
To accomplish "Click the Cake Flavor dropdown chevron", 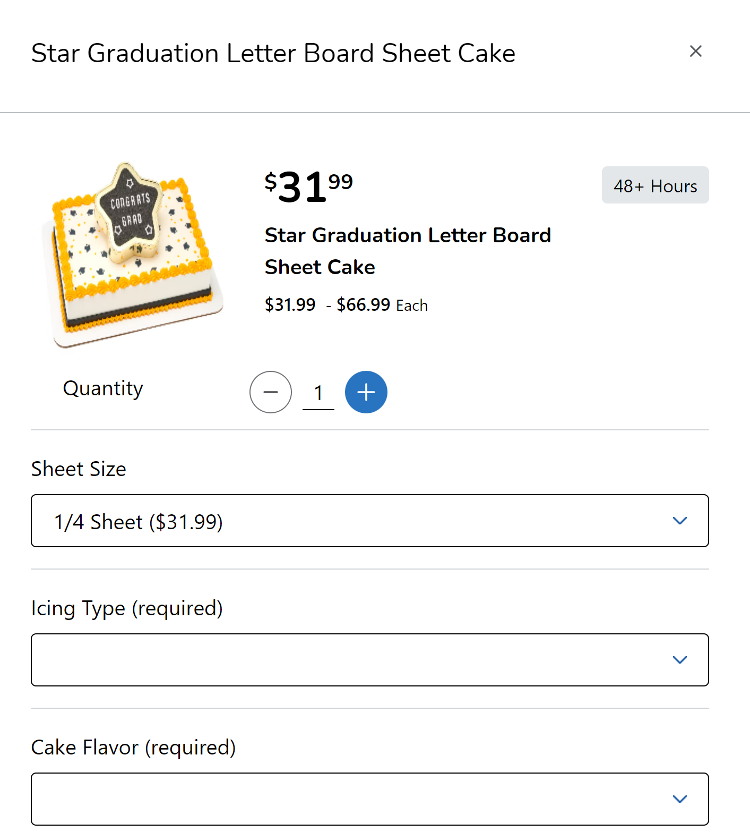I will click(x=680, y=799).
